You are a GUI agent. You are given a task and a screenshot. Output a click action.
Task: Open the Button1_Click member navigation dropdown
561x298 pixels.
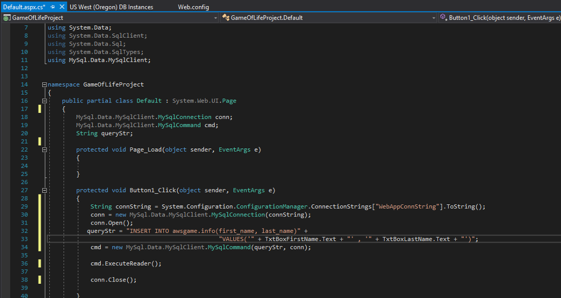click(504, 18)
